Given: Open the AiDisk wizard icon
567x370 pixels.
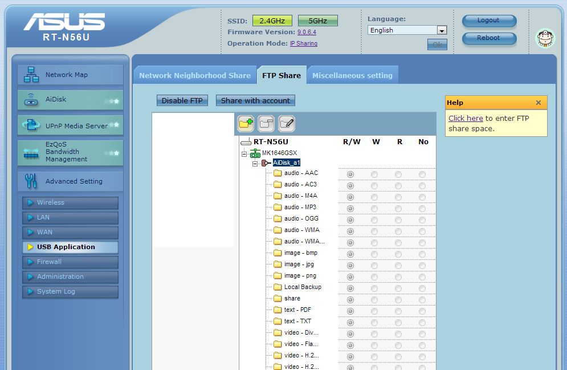Looking at the screenshot, I should click(31, 100).
